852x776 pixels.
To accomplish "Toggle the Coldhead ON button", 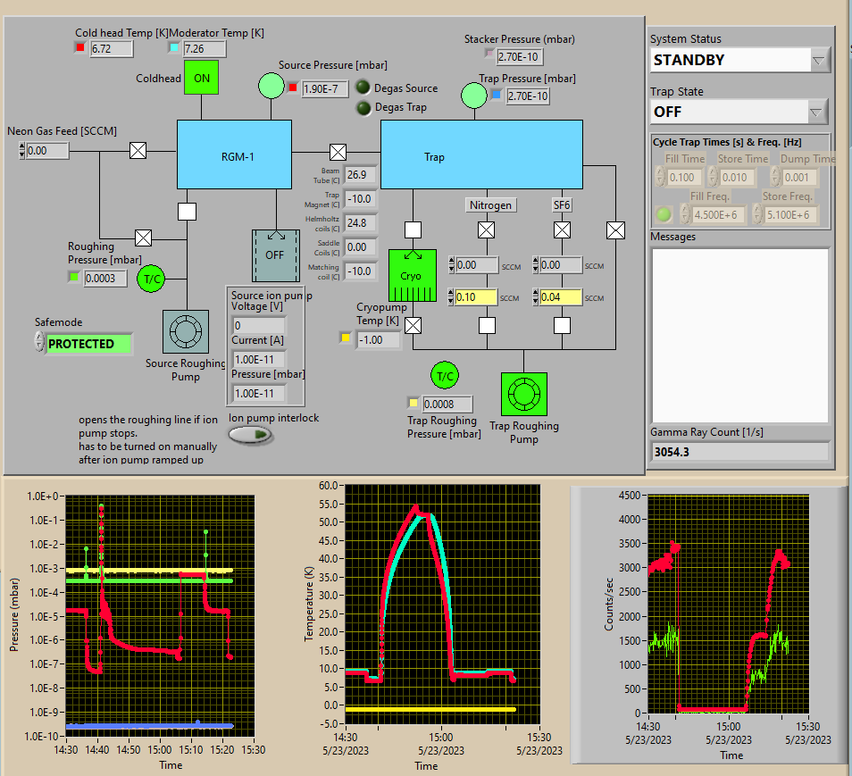I will 202,78.
